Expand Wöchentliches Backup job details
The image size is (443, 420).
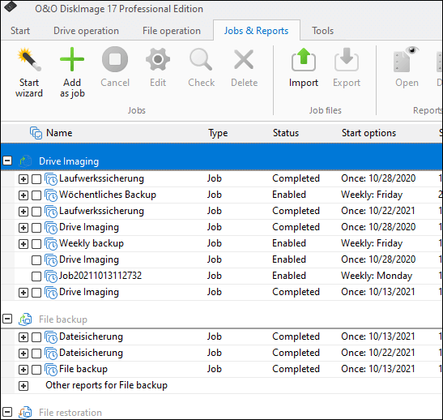click(x=23, y=195)
